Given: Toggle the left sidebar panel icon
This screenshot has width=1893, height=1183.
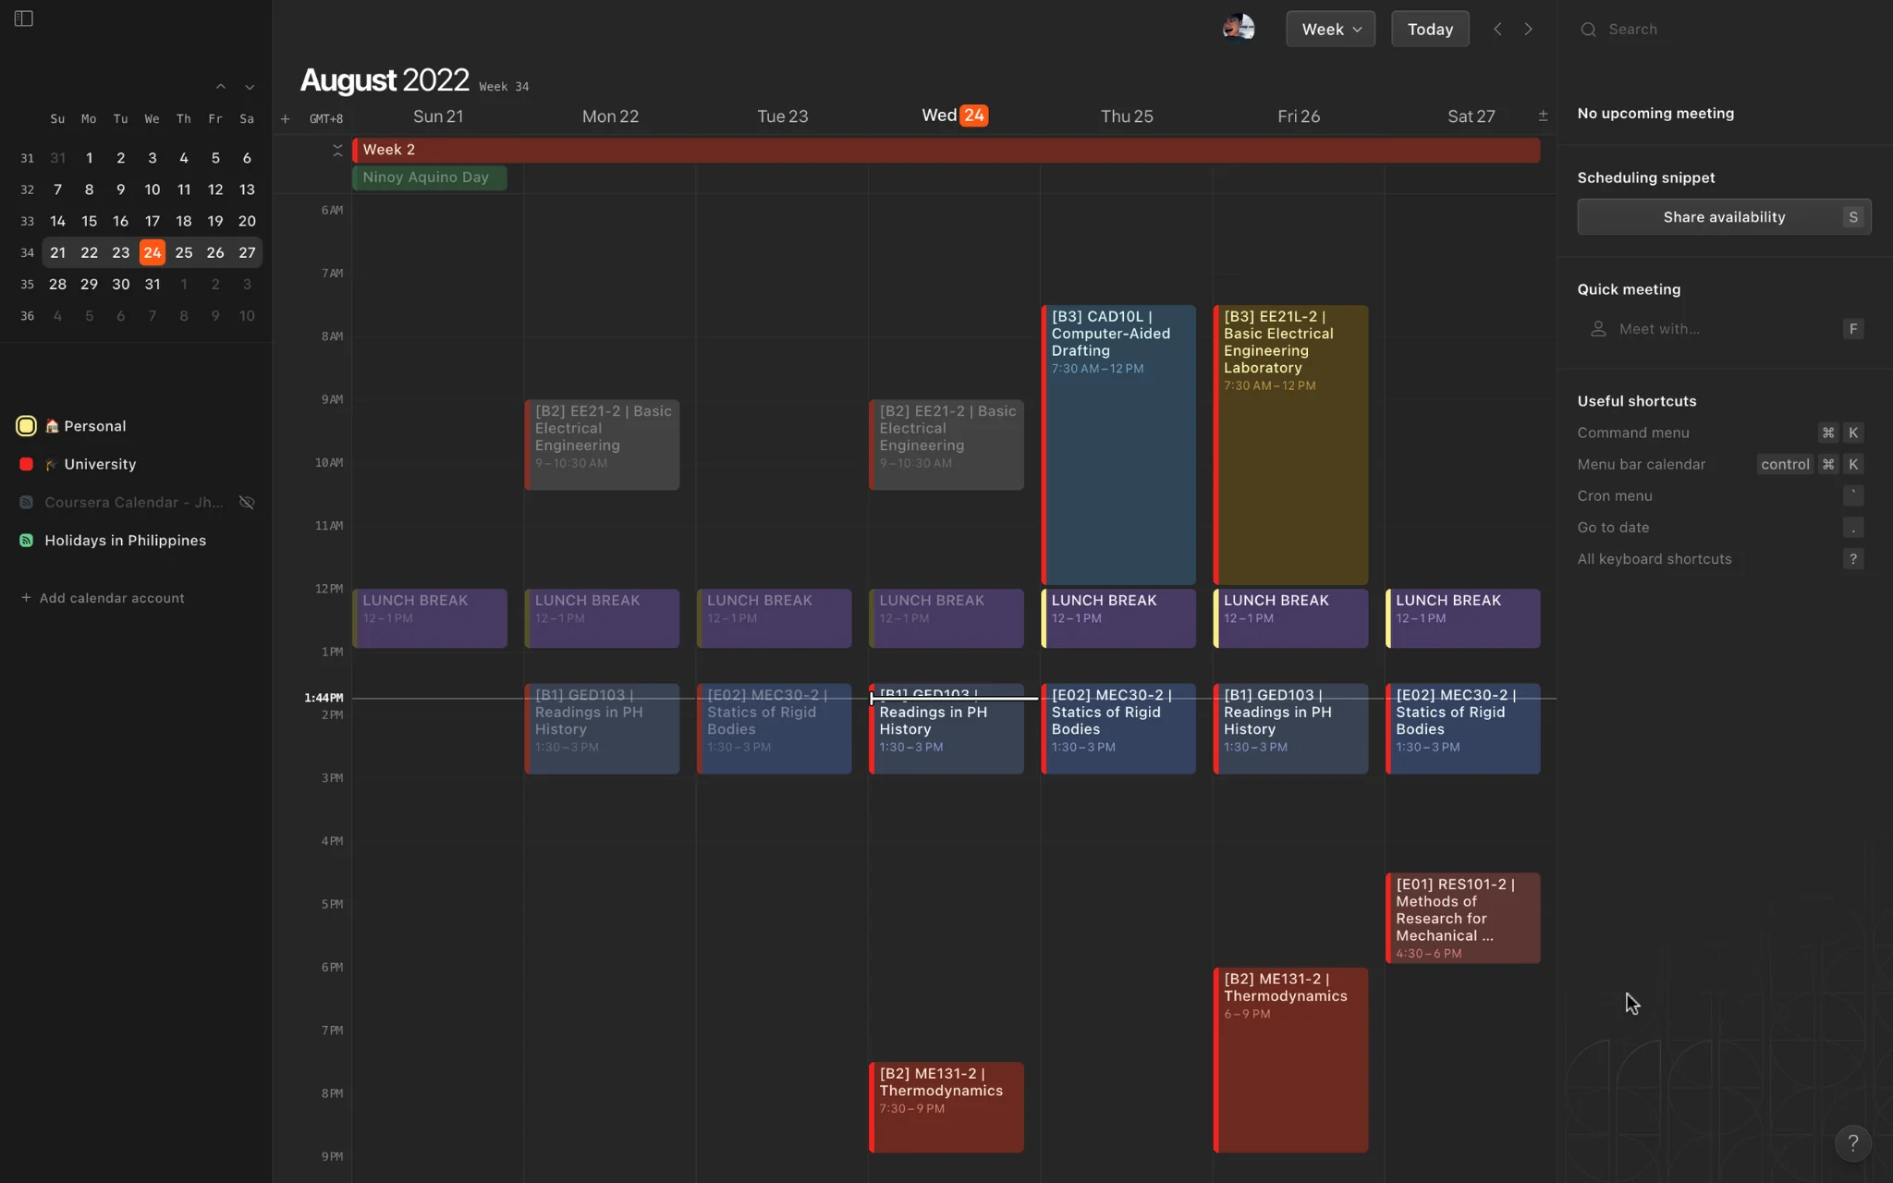Looking at the screenshot, I should 24,18.
